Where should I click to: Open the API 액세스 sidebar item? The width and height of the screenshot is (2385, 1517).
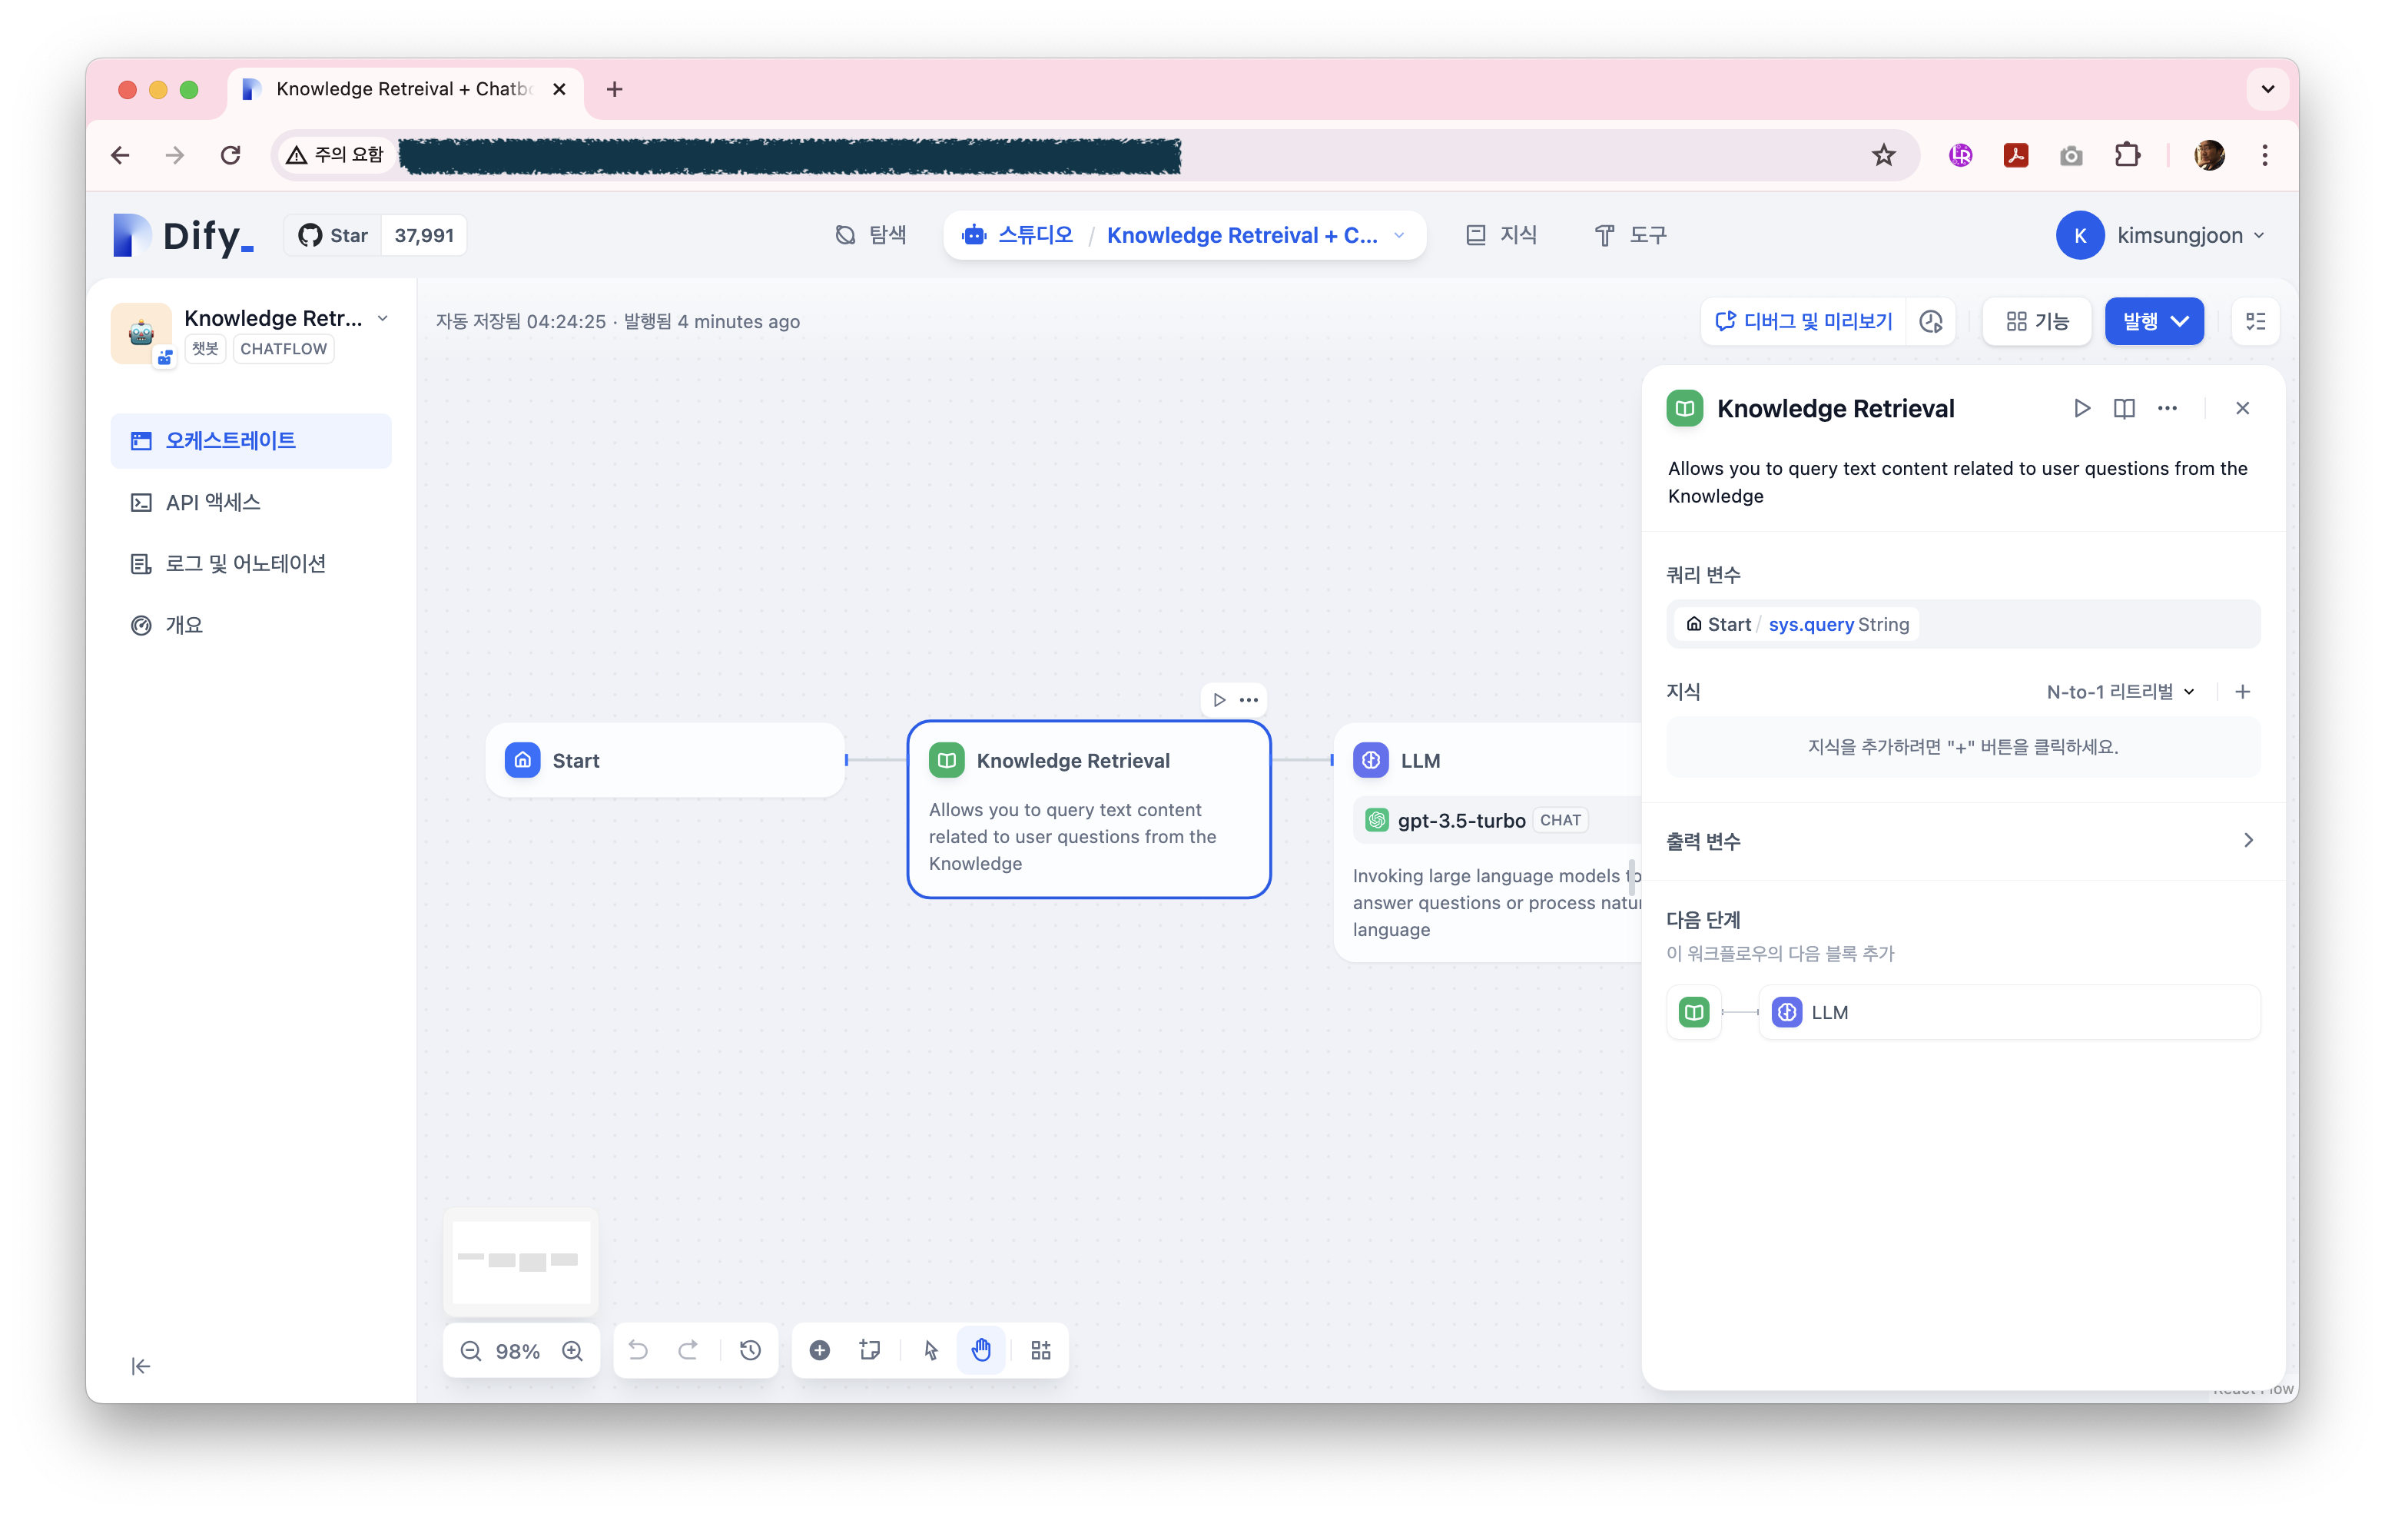[x=212, y=503]
